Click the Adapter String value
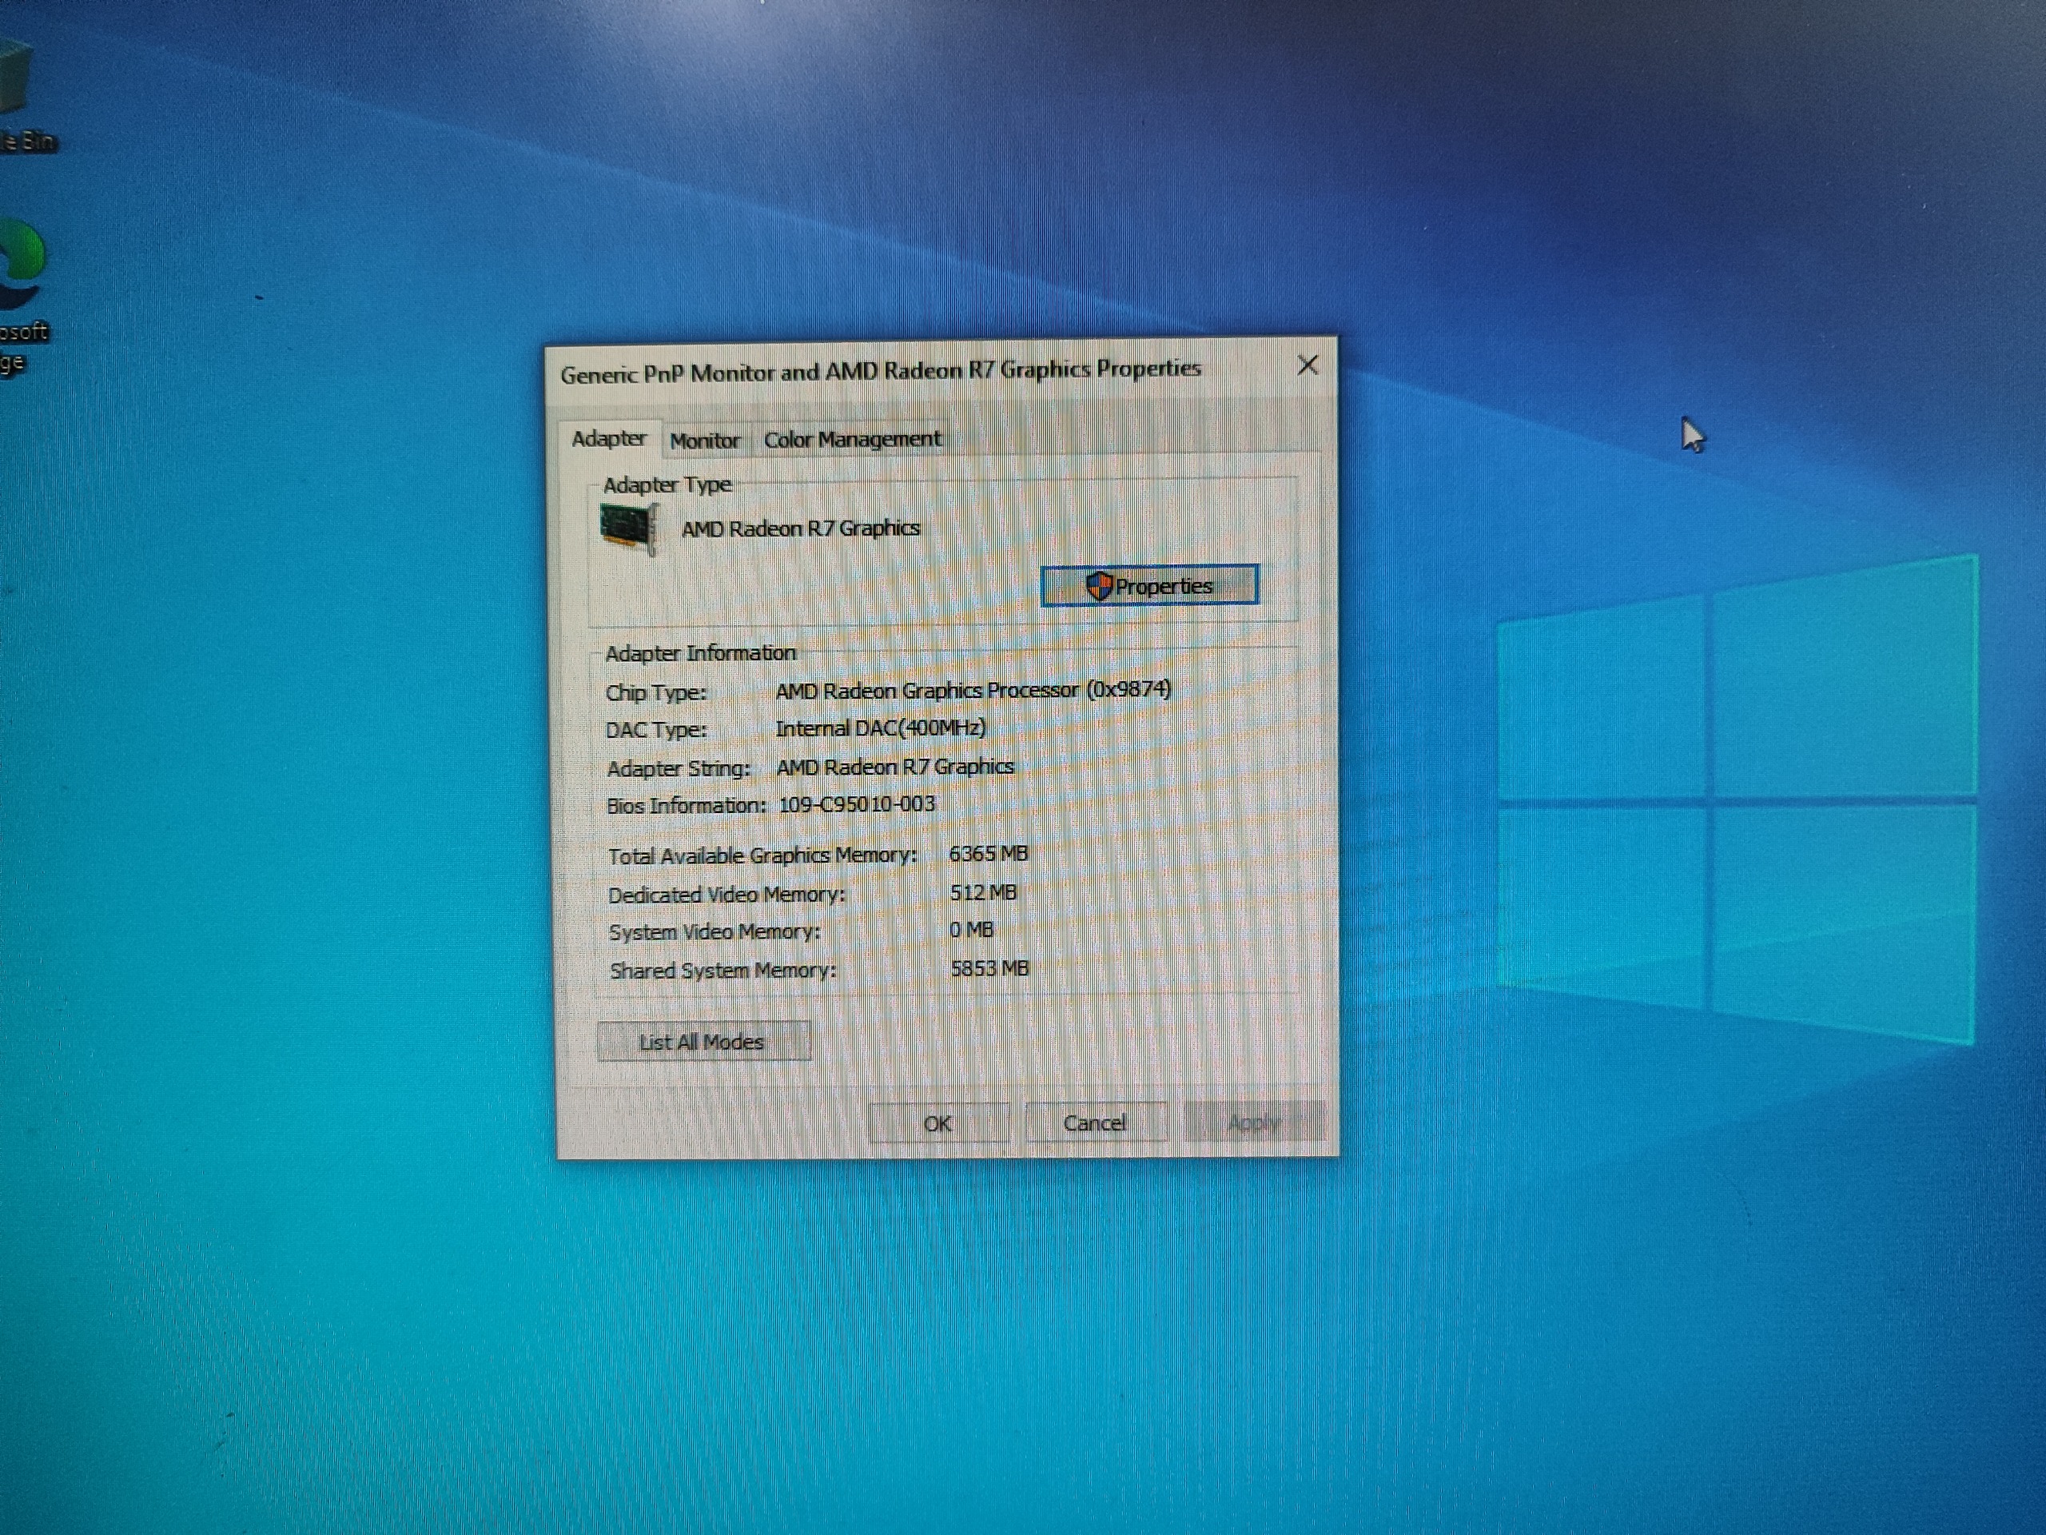Viewport: 2046px width, 1535px height. 894,767
